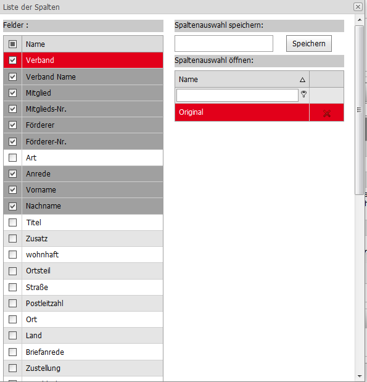The image size is (367, 382).
Task: Enable the Art column checkbox
Action: [x=13, y=157]
